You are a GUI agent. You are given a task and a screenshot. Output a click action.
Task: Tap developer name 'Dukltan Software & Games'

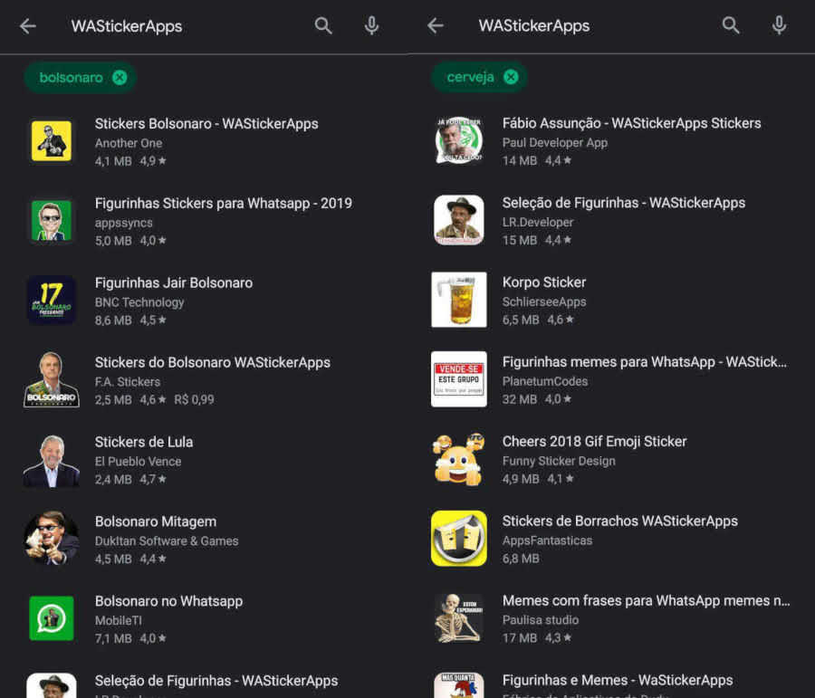(167, 540)
